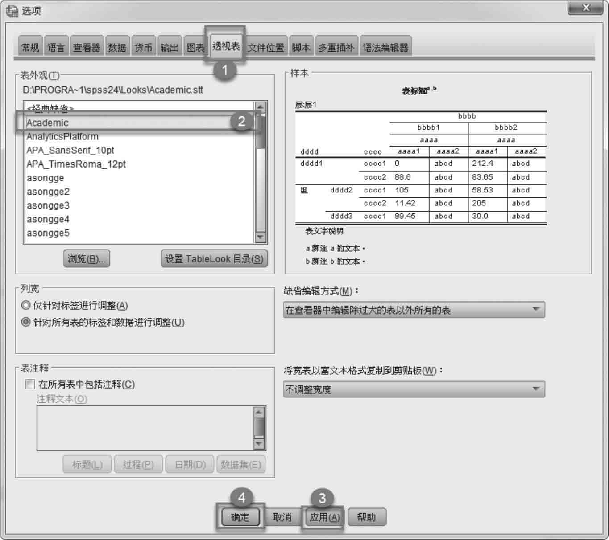Screen dimensions: 609x540
Task: Go to the 语法编辑器 tab
Action: 385,47
